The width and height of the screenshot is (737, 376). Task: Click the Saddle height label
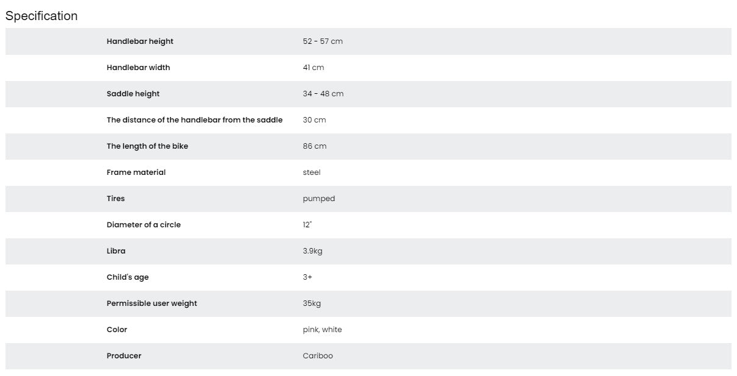133,94
